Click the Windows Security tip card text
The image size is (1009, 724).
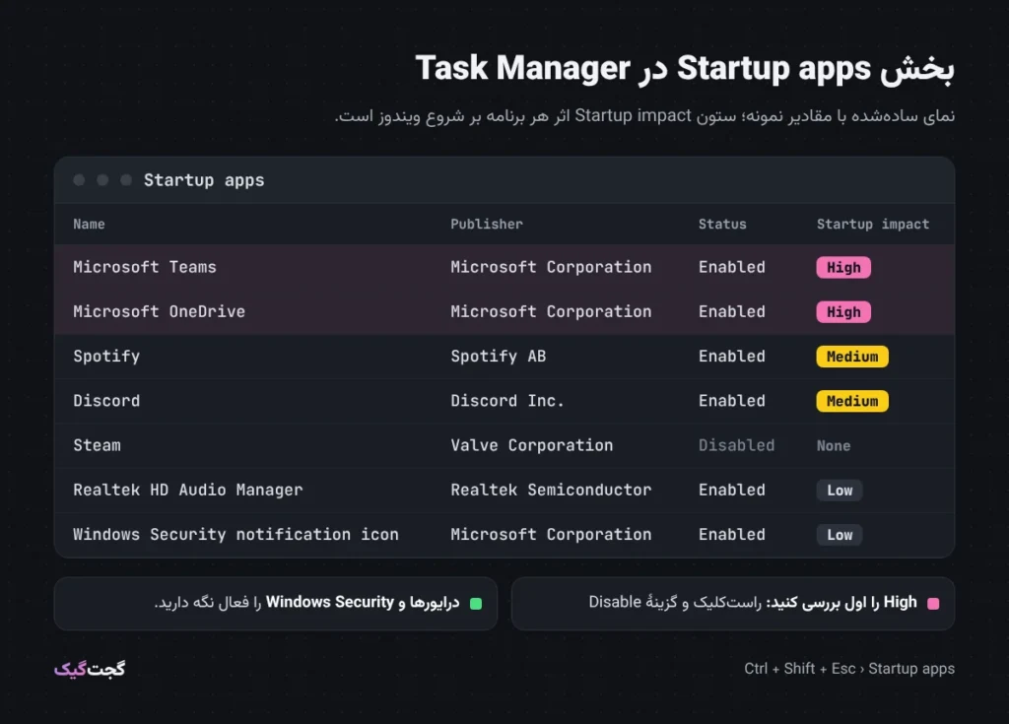point(307,603)
